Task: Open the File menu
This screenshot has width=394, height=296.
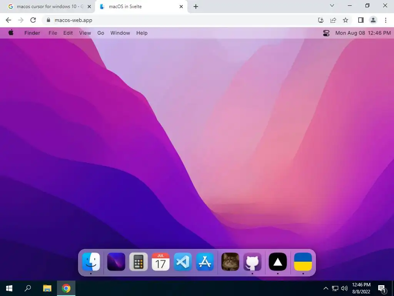Action: (53, 33)
